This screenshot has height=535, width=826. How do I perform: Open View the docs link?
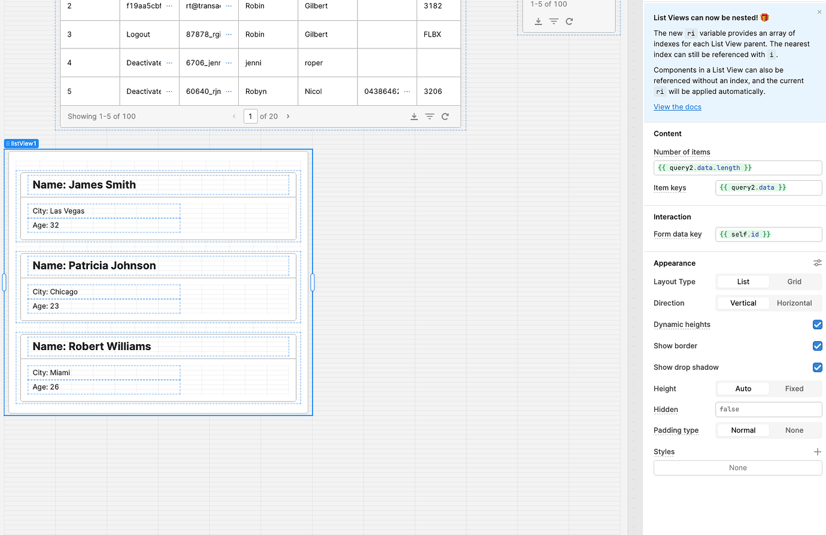(x=678, y=107)
